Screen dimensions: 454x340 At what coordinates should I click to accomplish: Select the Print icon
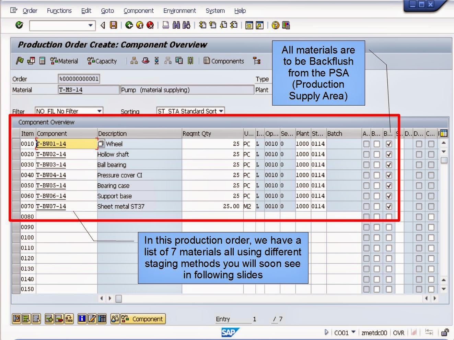[165, 25]
